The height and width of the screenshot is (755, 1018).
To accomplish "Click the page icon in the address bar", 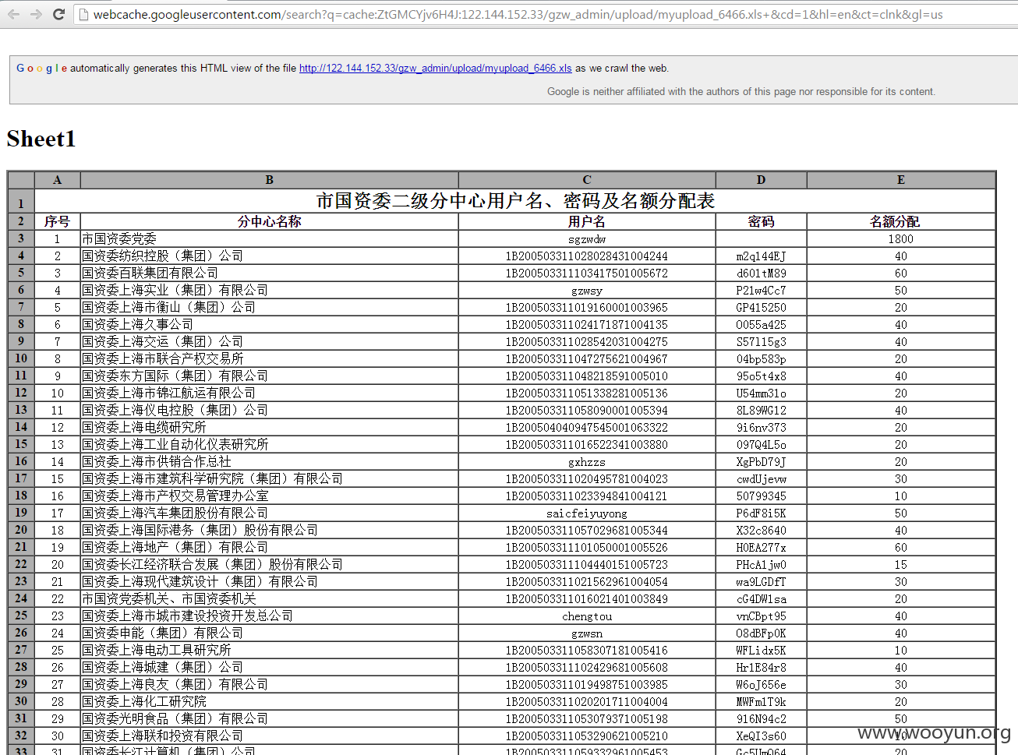I will (83, 14).
